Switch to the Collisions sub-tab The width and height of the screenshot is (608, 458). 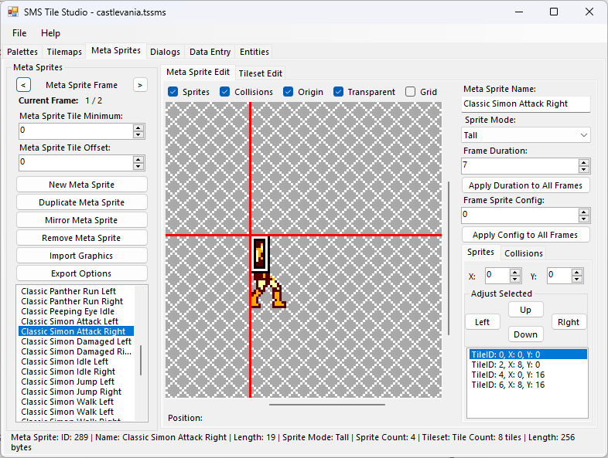tap(524, 253)
